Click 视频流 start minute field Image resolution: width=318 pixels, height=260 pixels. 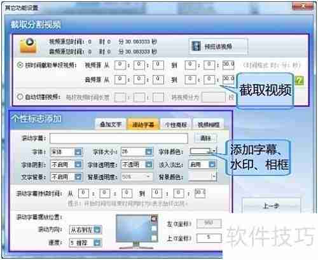tap(139, 65)
